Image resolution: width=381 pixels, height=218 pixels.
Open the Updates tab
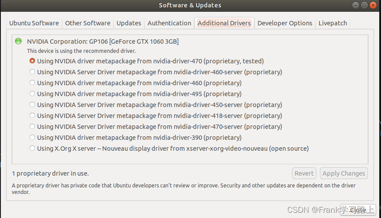pos(129,23)
